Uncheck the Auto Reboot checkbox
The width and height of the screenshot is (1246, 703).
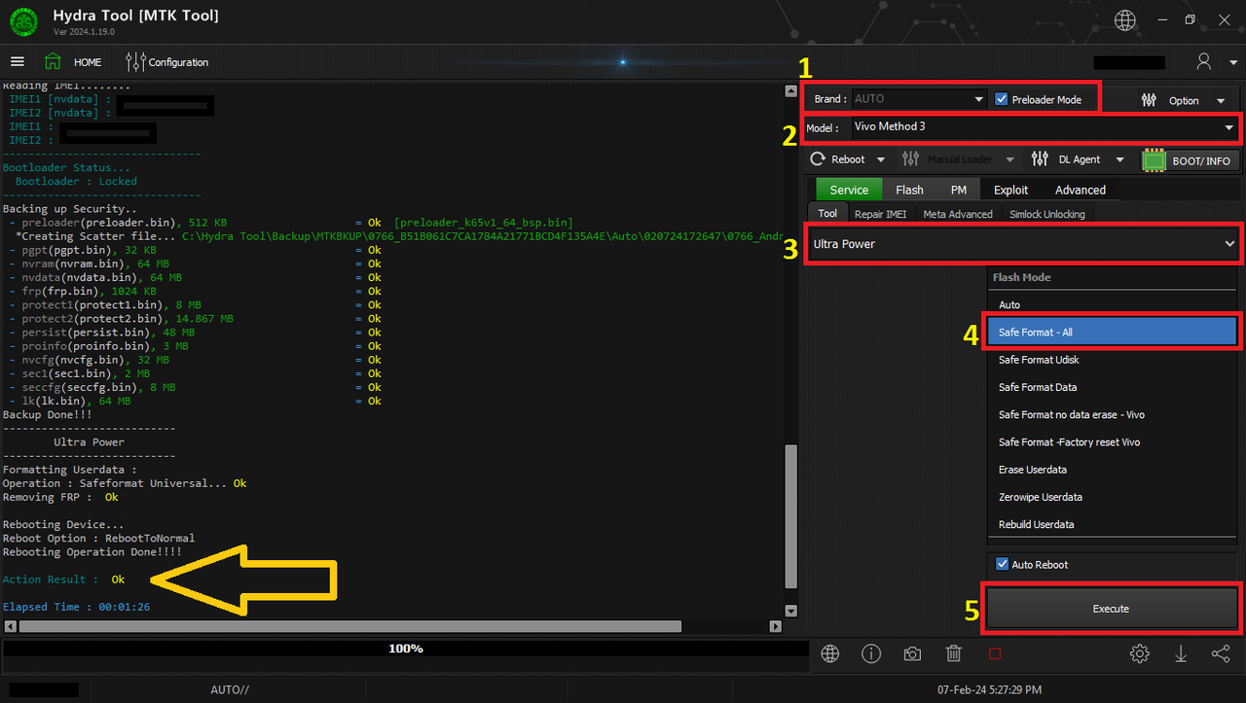tap(1002, 564)
